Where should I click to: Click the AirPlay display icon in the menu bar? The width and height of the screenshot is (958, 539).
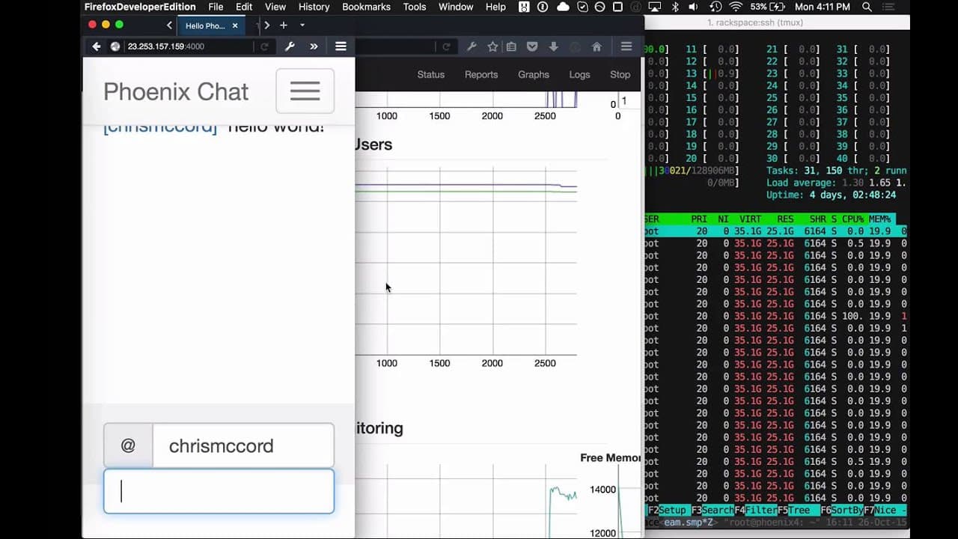pyautogui.click(x=654, y=7)
